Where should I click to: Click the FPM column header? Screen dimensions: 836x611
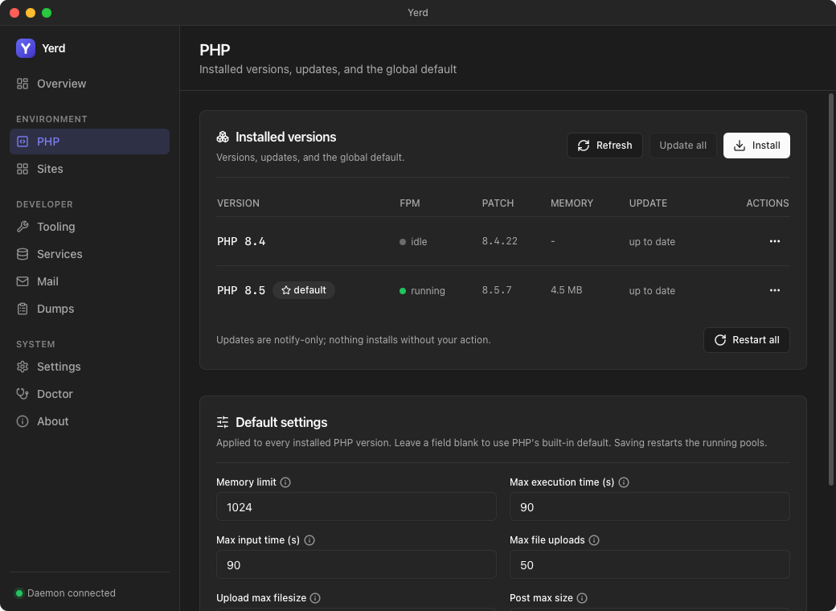click(x=410, y=203)
